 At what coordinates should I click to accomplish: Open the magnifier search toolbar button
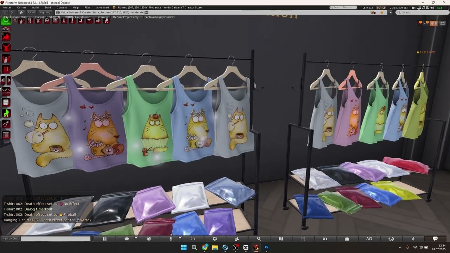pyautogui.click(x=259, y=239)
